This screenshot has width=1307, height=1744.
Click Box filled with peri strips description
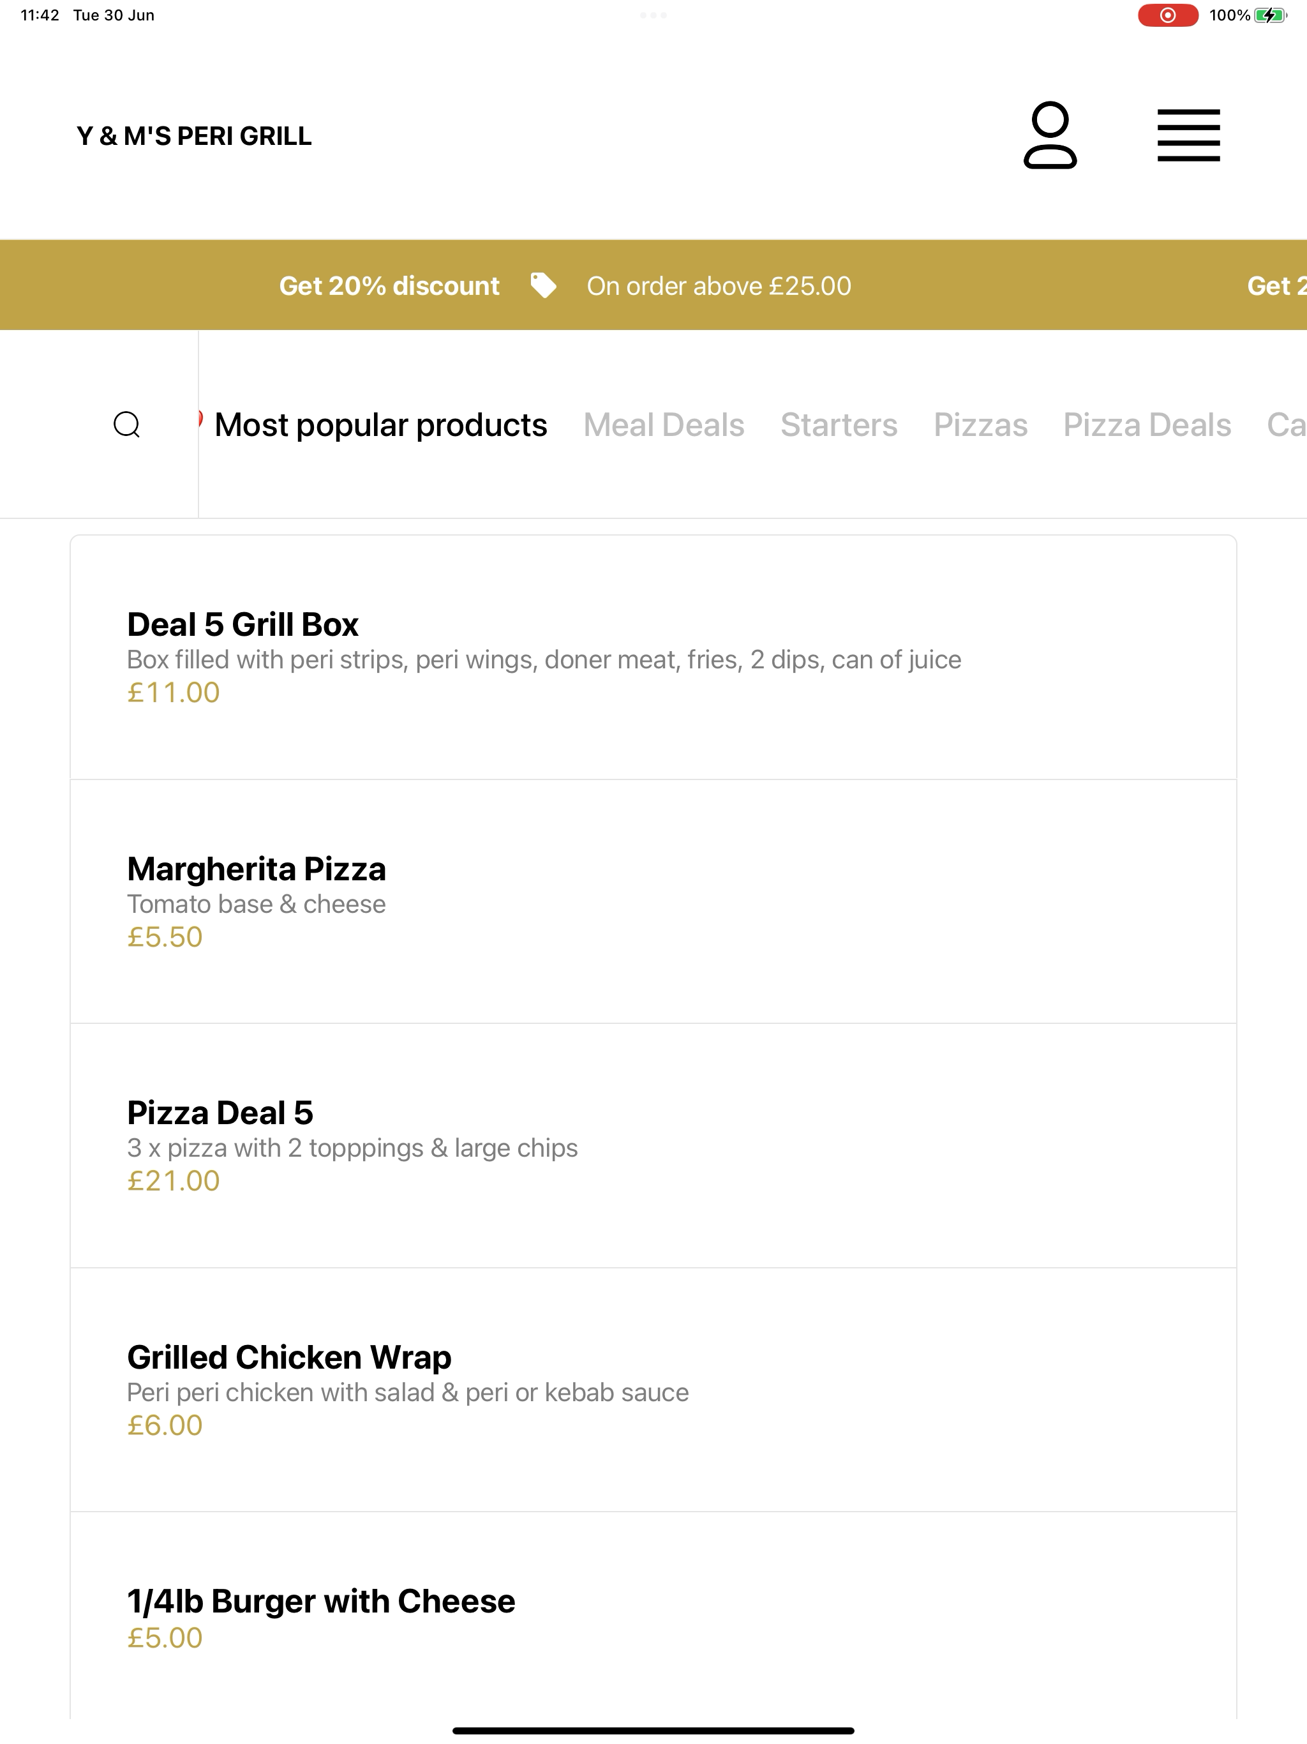click(x=544, y=659)
